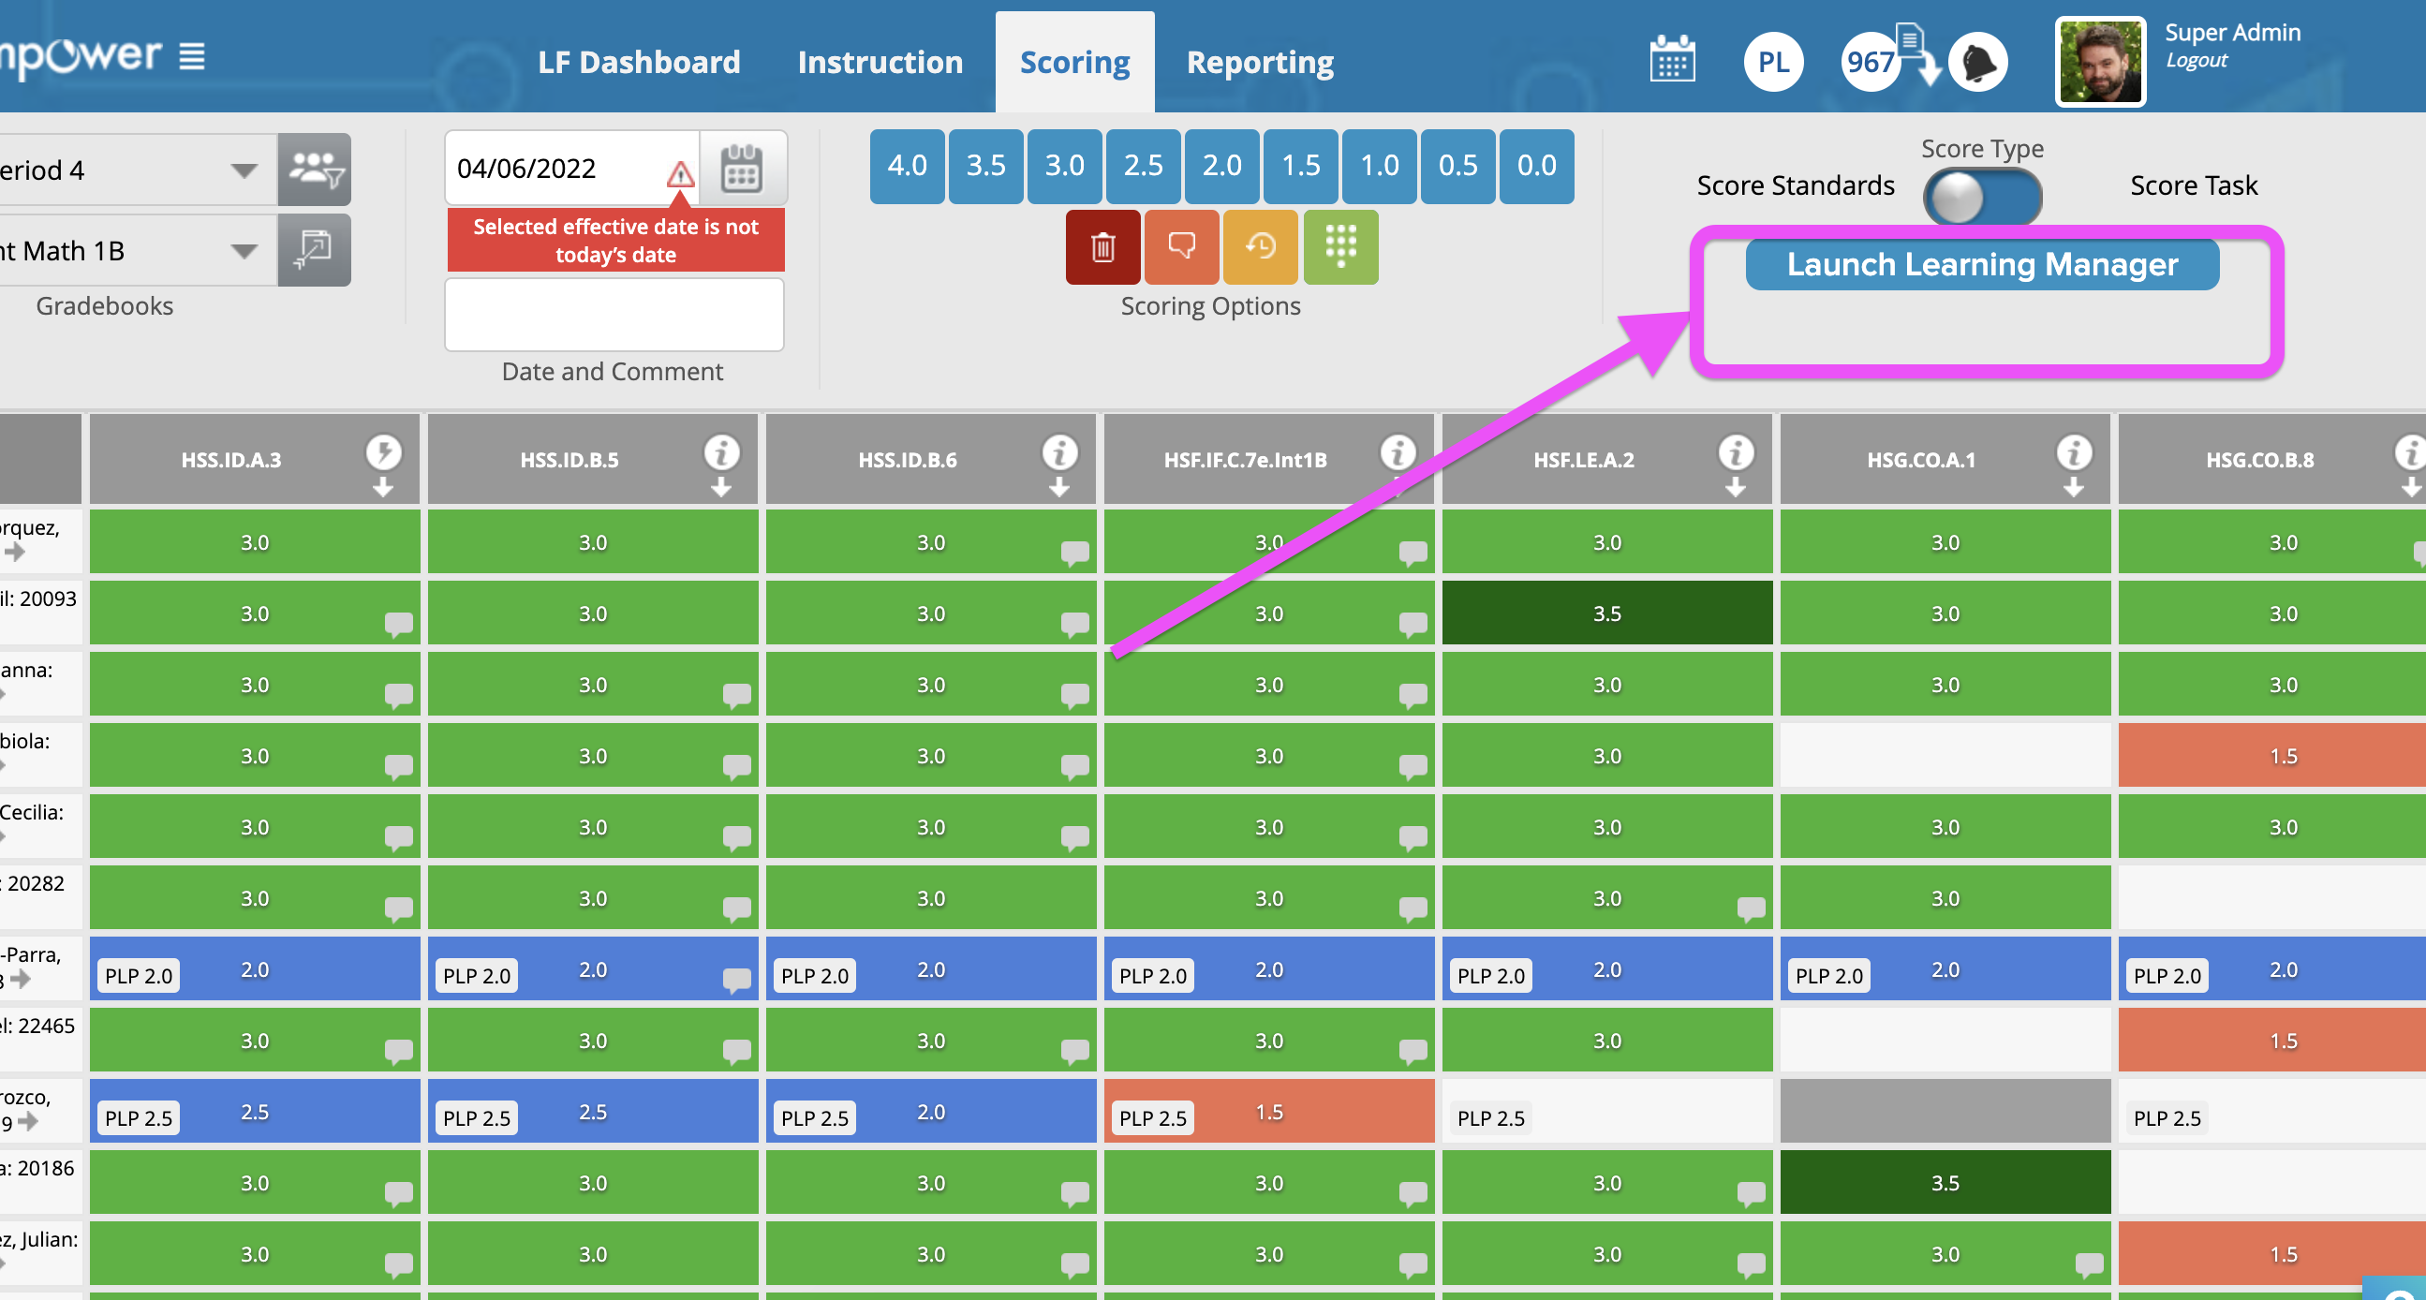This screenshot has height=1300, width=2426.
Task: Click Launch Learning Manager button
Action: pyautogui.click(x=1981, y=265)
